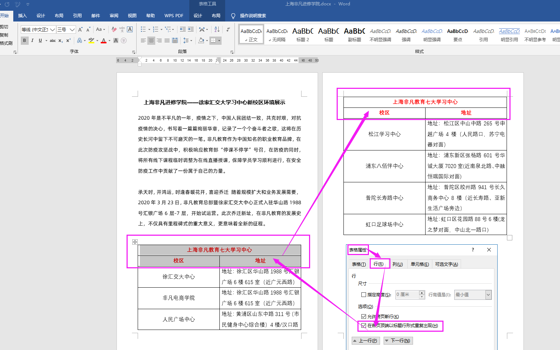The image size is (560, 350).
Task: Show or hide paragraph marks
Action: (x=228, y=29)
